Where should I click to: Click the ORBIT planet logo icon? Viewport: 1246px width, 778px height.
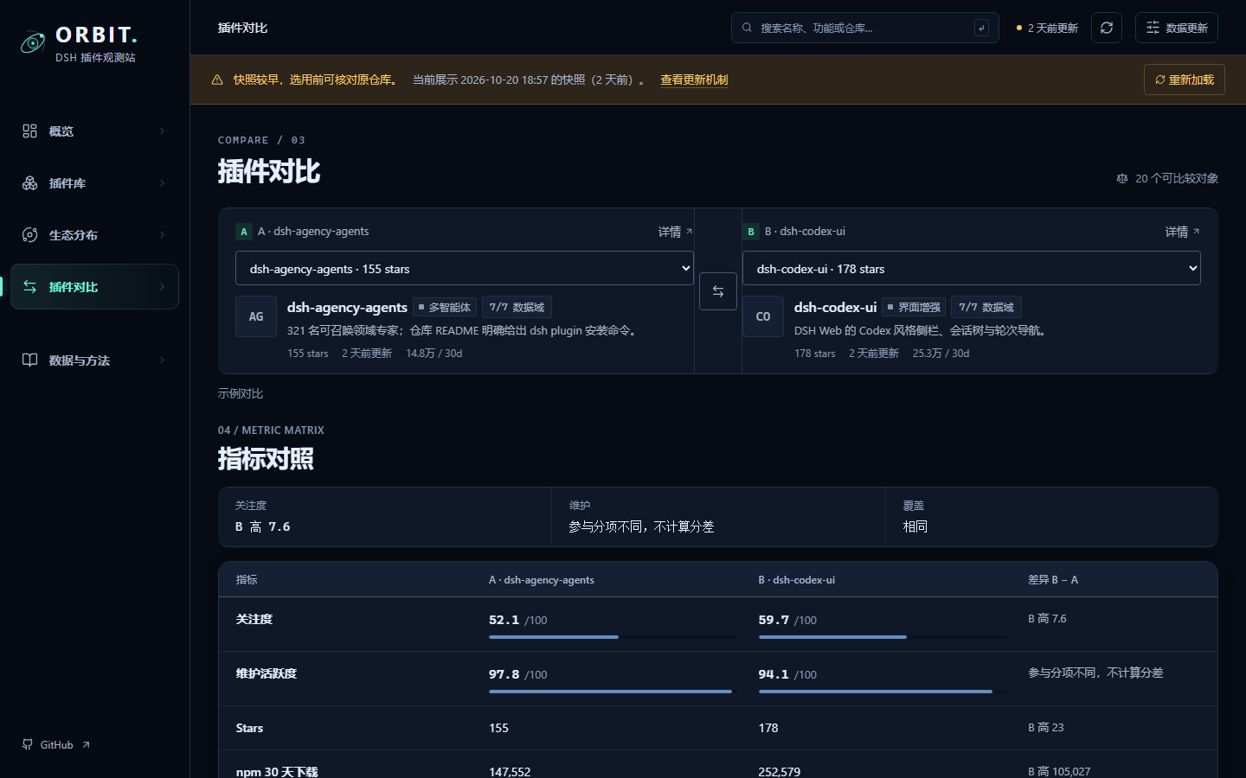pos(33,42)
